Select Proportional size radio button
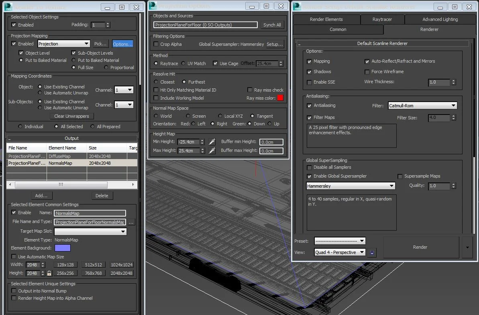 tap(106, 67)
